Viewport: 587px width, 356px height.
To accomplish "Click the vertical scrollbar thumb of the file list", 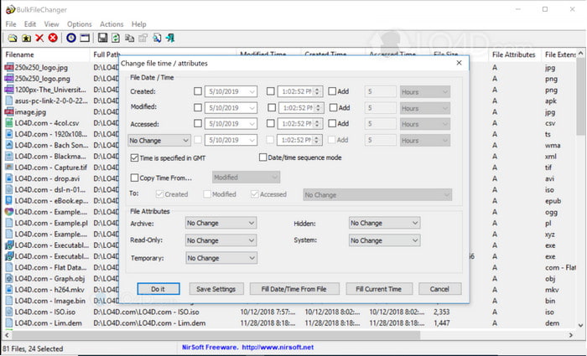I will pos(580,96).
